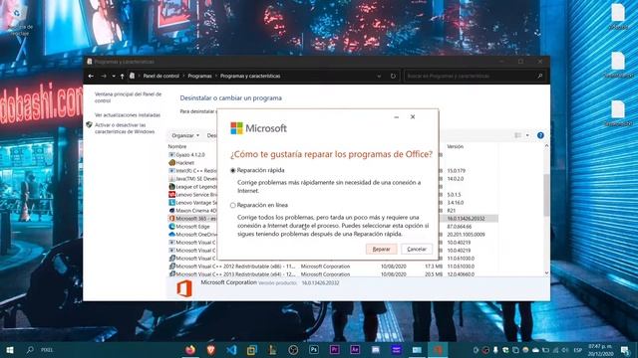Select the Reparación rápida radio option
The image size is (638, 358).
pyautogui.click(x=233, y=170)
